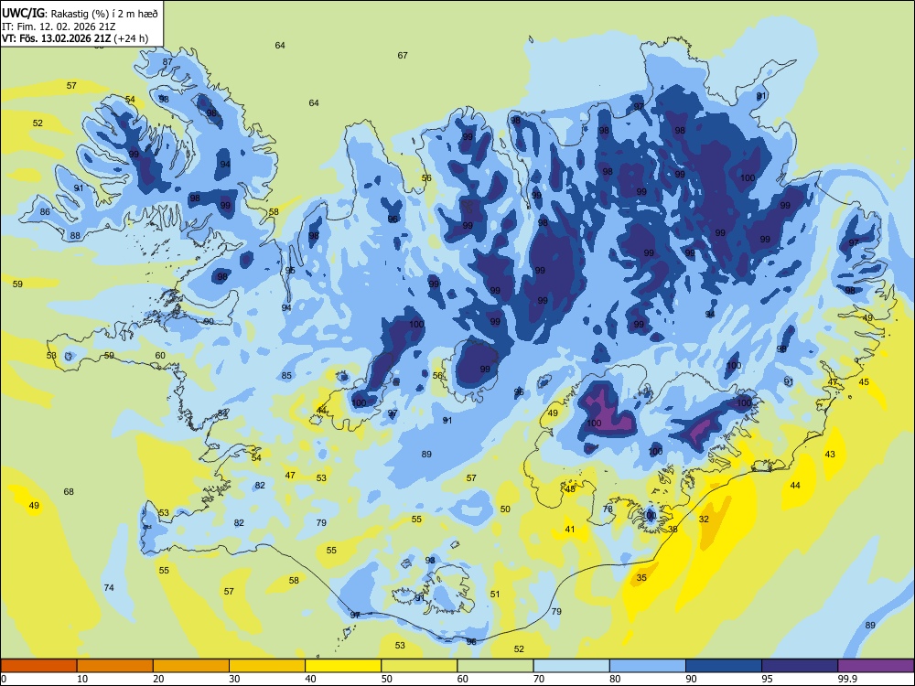Click the map humidity value '38'

[x=673, y=529]
